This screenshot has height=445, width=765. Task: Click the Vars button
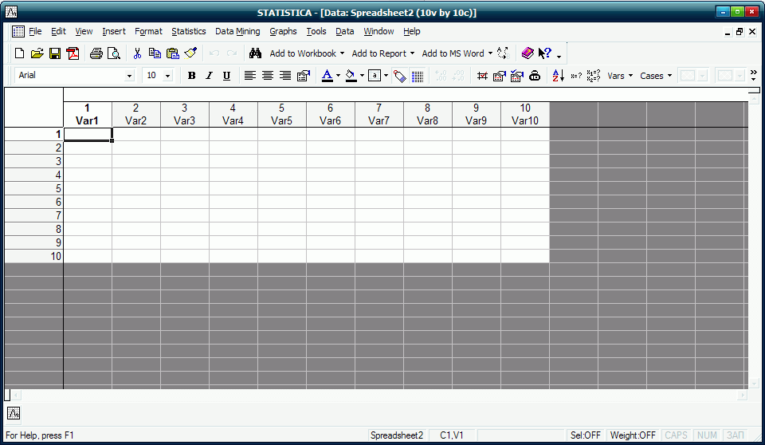[620, 76]
